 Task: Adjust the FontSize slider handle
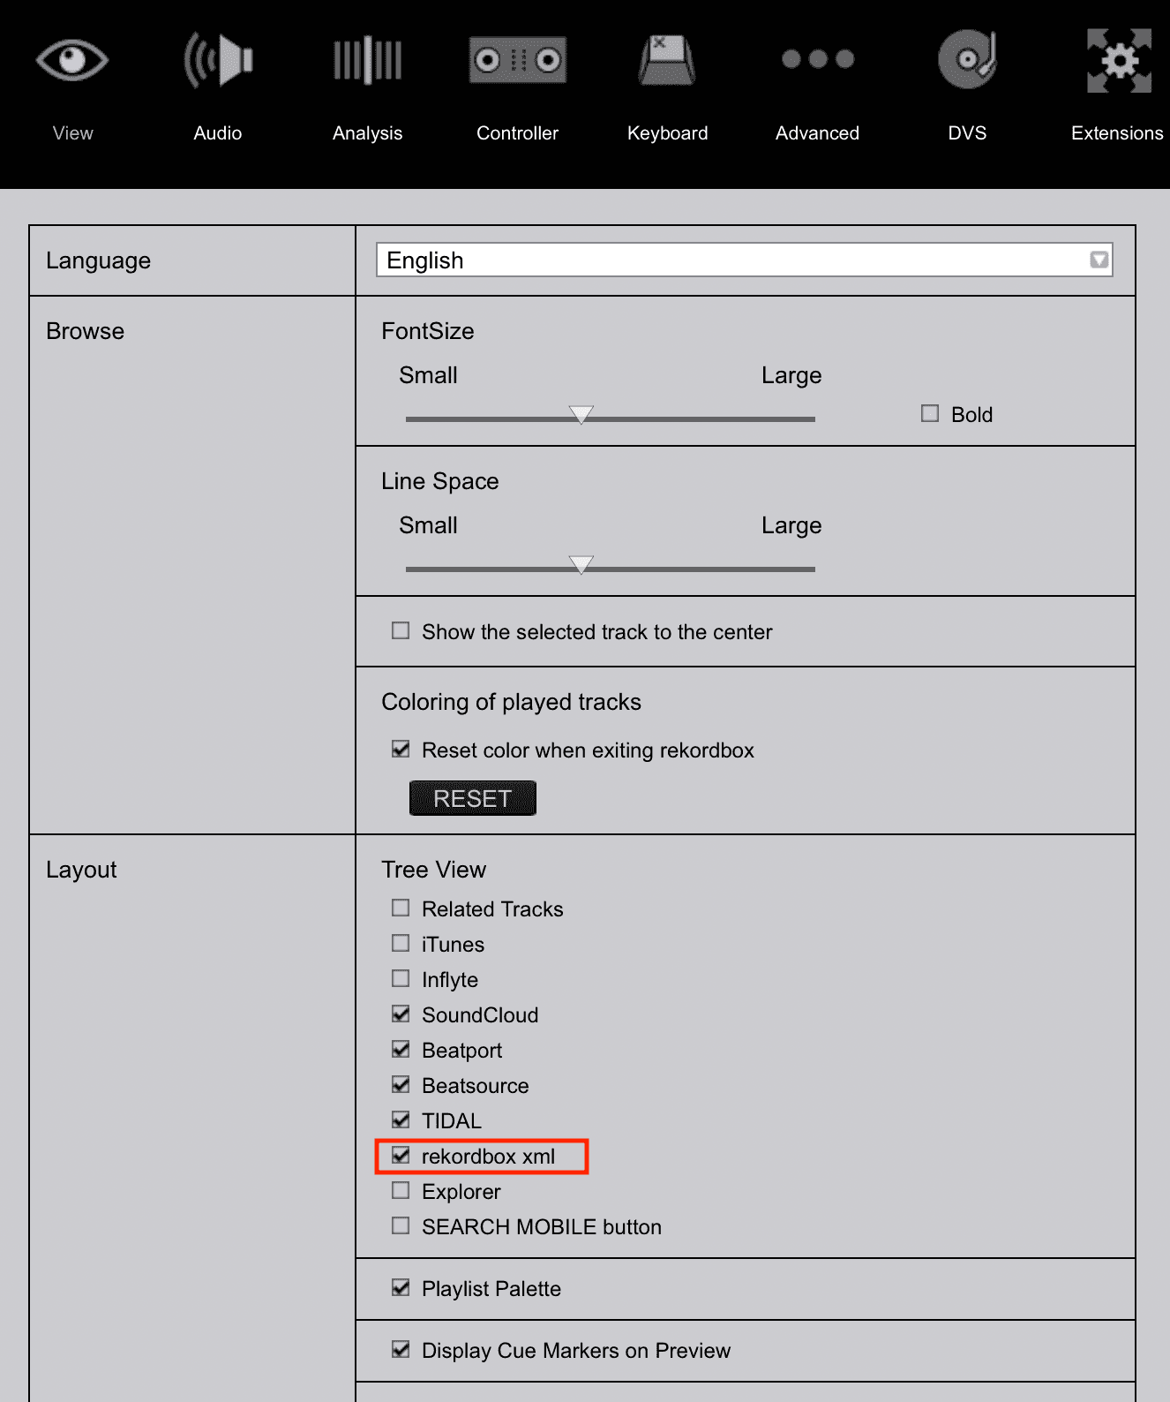581,414
